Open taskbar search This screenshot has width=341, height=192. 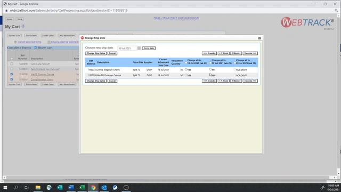coord(16,187)
